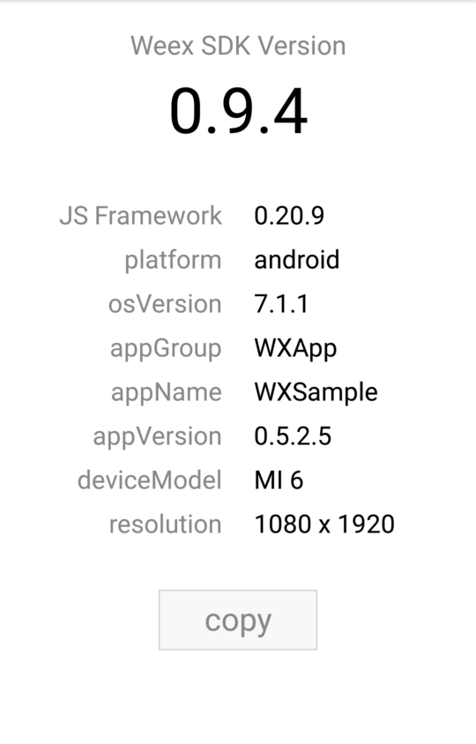Click the deviceModel label
This screenshot has height=744, width=476.
(x=150, y=480)
